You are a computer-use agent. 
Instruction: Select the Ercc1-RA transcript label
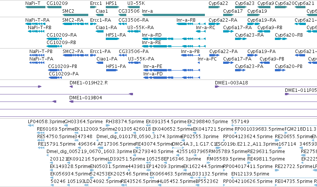(101, 20)
